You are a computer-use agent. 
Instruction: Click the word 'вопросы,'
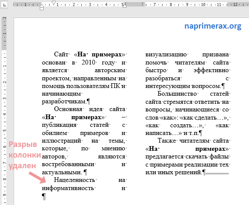[x=159, y=110]
